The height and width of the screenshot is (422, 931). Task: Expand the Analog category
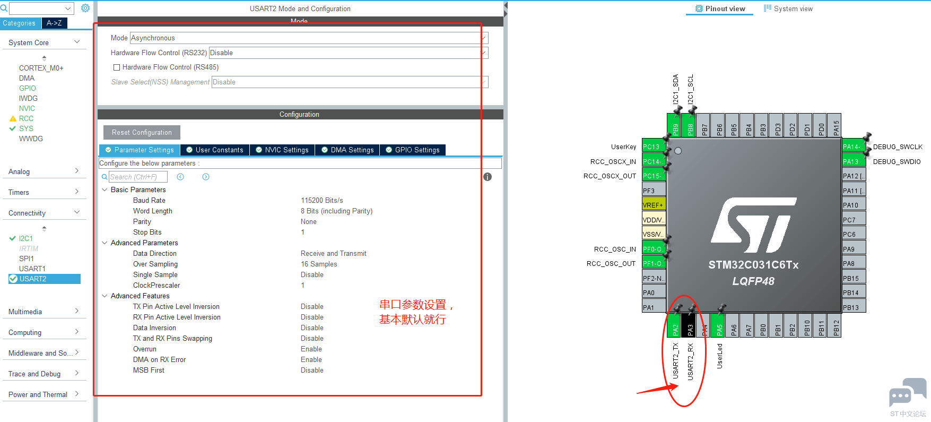click(77, 171)
